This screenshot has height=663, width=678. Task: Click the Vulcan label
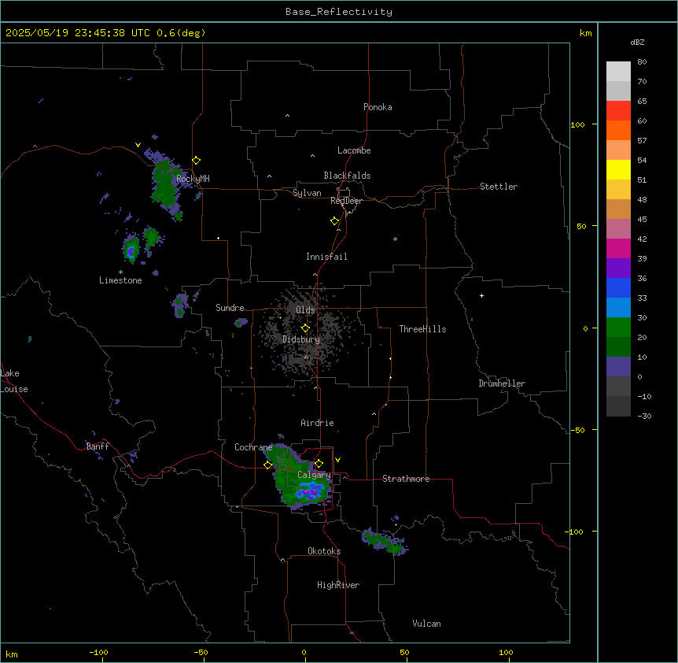click(426, 624)
